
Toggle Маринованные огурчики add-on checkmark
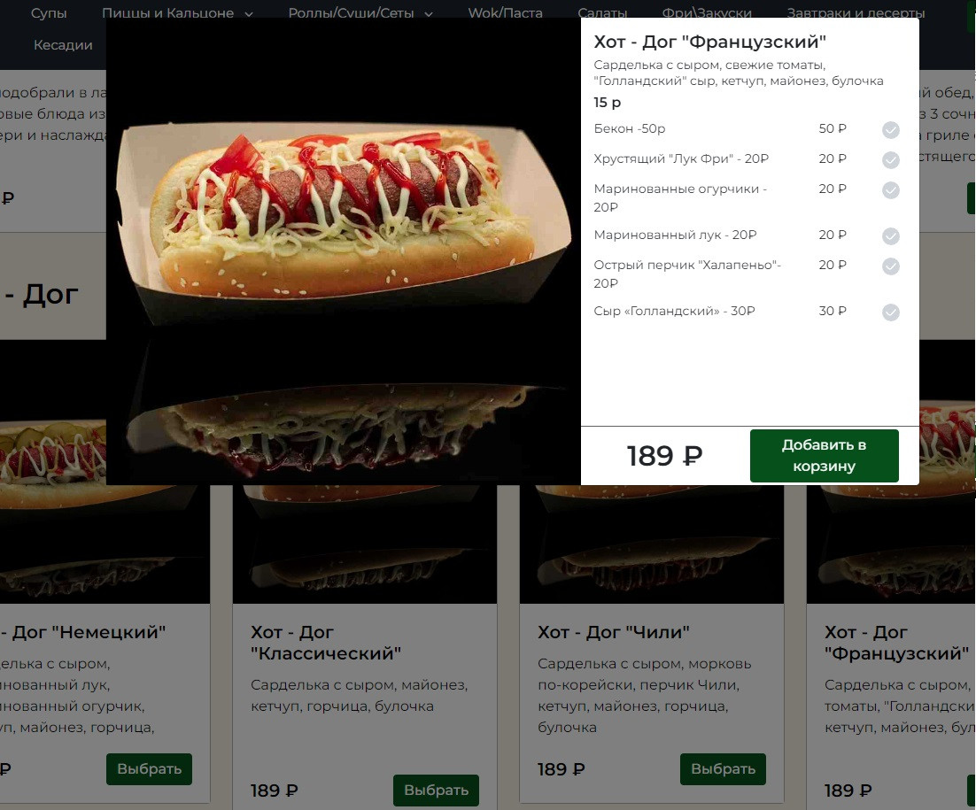(891, 189)
